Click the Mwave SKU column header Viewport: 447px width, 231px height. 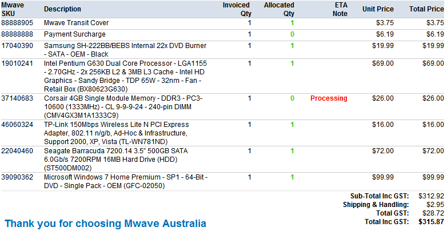click(x=12, y=9)
